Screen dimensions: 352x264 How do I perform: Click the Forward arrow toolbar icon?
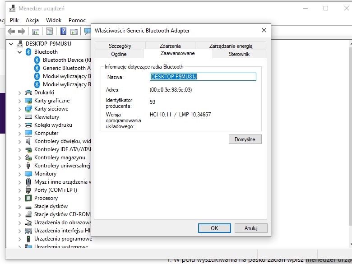[x=22, y=31]
